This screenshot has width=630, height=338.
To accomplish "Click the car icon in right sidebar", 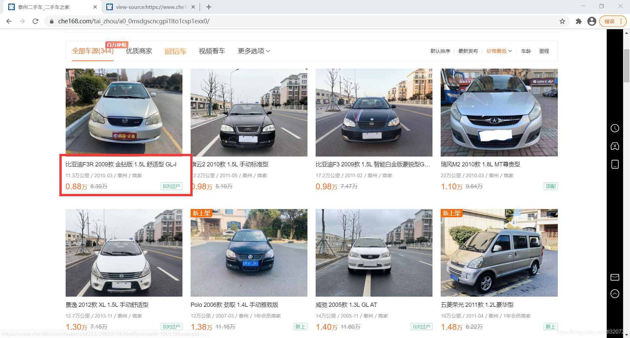I will (x=615, y=146).
